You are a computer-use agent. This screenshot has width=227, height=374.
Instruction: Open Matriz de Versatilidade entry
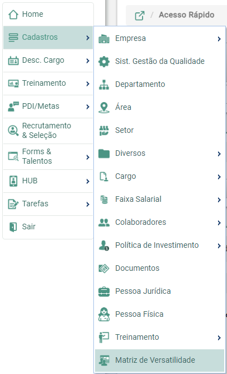[x=155, y=360]
